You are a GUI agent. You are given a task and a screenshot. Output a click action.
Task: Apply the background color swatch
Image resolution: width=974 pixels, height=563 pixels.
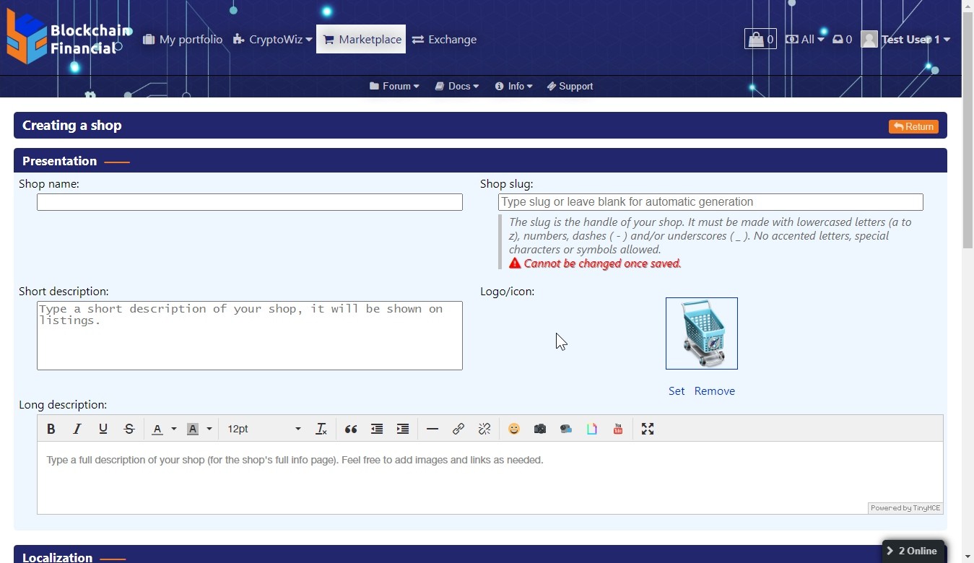(193, 429)
